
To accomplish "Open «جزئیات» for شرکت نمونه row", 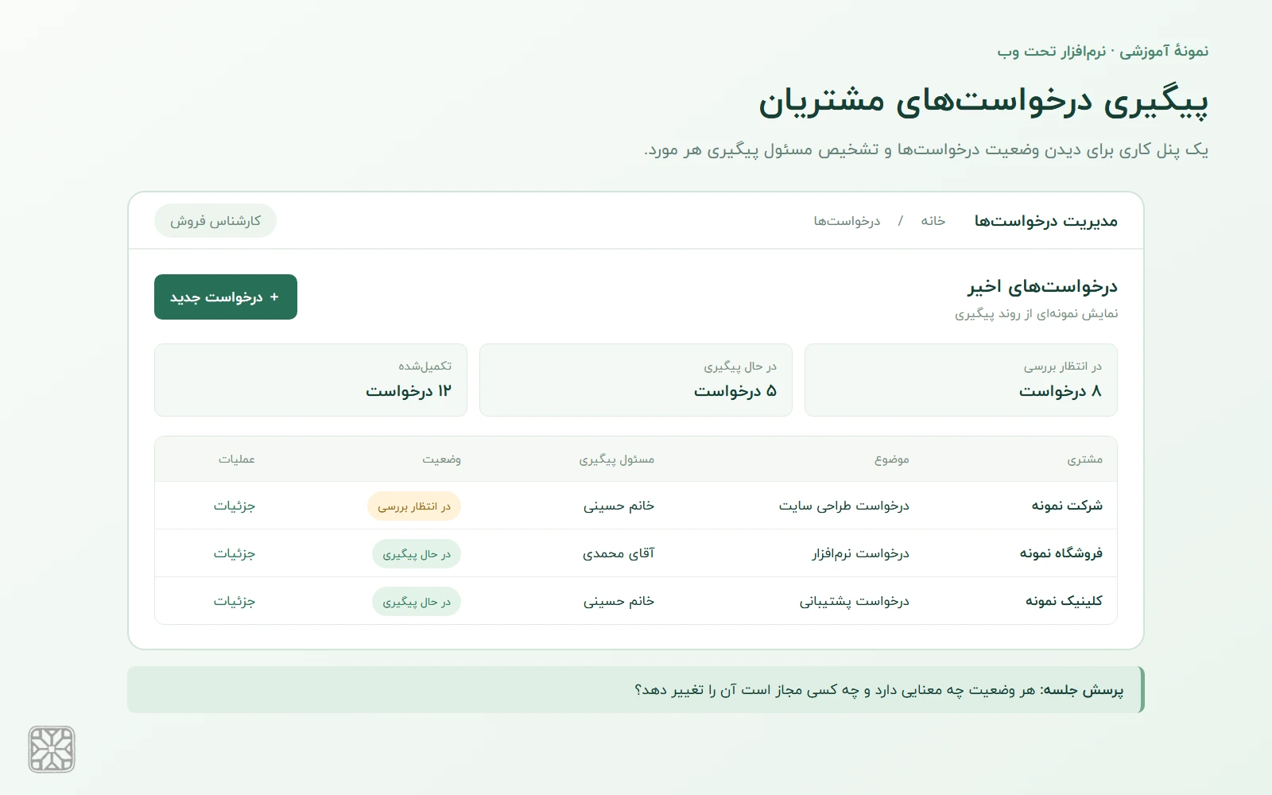I will click(x=235, y=506).
